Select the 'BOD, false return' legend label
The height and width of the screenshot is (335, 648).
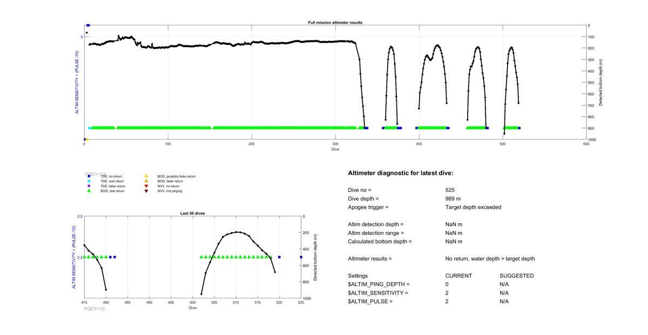[170, 181]
